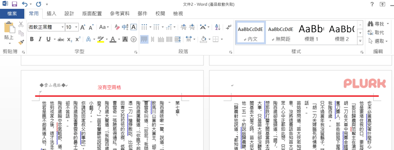Viewport: 394px width, 150px height.
Task: Switch to the 版面配置 layout tab
Action: [x=92, y=13]
